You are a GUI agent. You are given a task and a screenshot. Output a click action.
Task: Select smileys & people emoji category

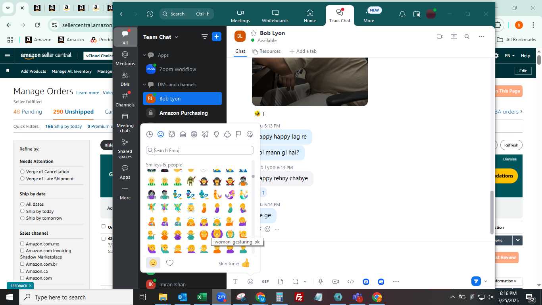pos(161,134)
